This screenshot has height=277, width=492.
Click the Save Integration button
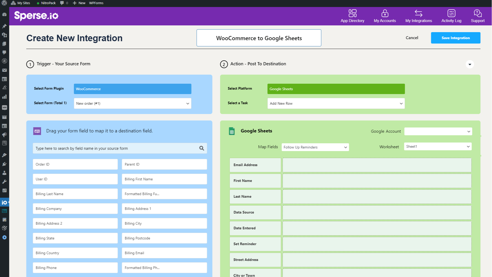456,38
